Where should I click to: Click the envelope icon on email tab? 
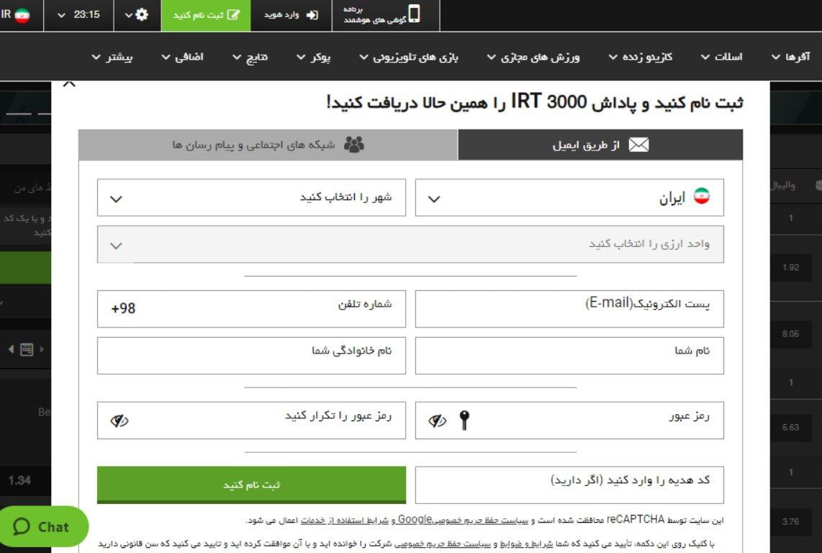639,144
